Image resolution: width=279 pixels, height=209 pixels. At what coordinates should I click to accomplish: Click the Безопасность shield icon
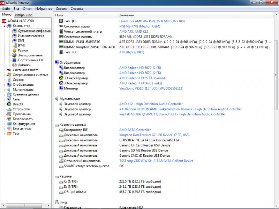tap(9, 119)
